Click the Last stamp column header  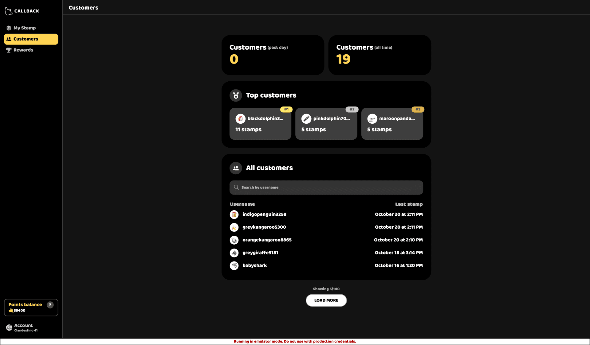pyautogui.click(x=409, y=204)
